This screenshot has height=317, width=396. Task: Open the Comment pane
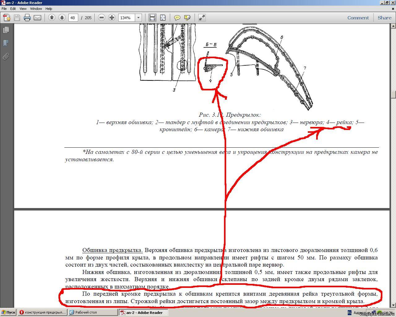pos(358,18)
